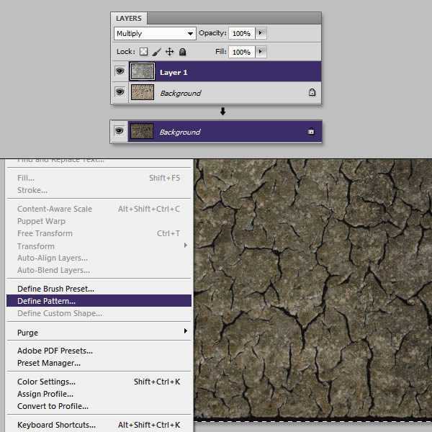This screenshot has height=432, width=432.
Task: Select the Layer 1 thumbnail
Action: coord(142,72)
